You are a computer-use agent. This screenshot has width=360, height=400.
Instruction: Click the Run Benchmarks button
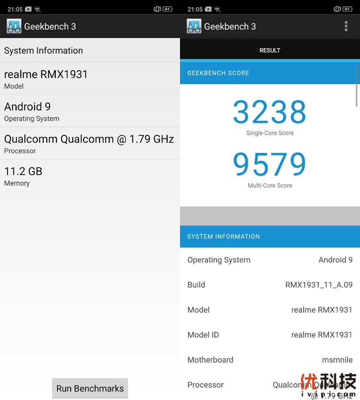[x=90, y=388]
